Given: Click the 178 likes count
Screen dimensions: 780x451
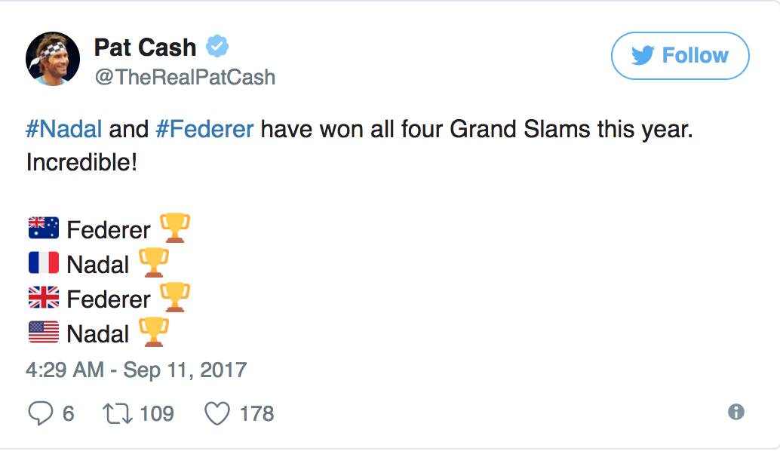Looking at the screenshot, I should (256, 413).
